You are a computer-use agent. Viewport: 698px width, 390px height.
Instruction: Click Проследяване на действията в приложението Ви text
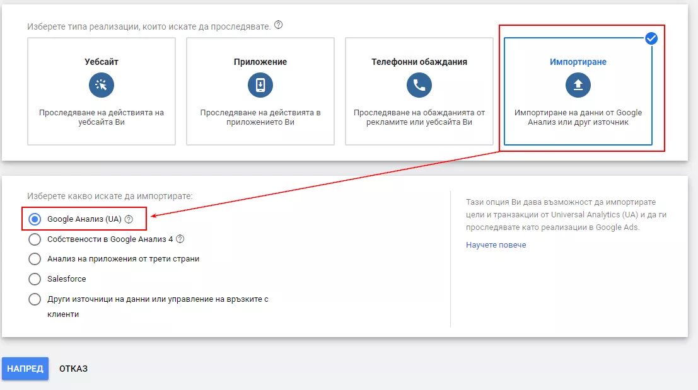click(x=260, y=117)
